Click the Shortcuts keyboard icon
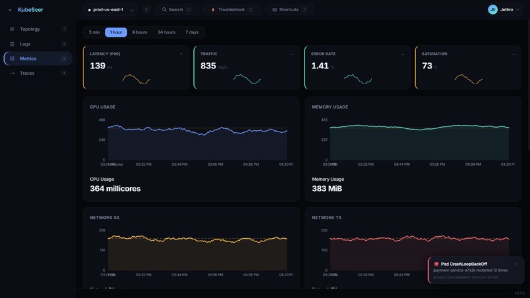This screenshot has width=530, height=298. coord(274,10)
